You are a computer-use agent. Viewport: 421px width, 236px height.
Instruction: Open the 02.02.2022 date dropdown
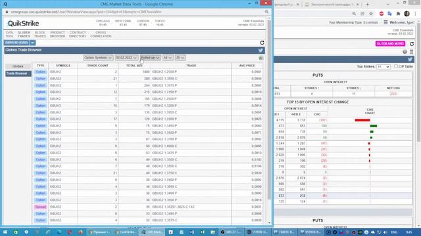(x=126, y=58)
